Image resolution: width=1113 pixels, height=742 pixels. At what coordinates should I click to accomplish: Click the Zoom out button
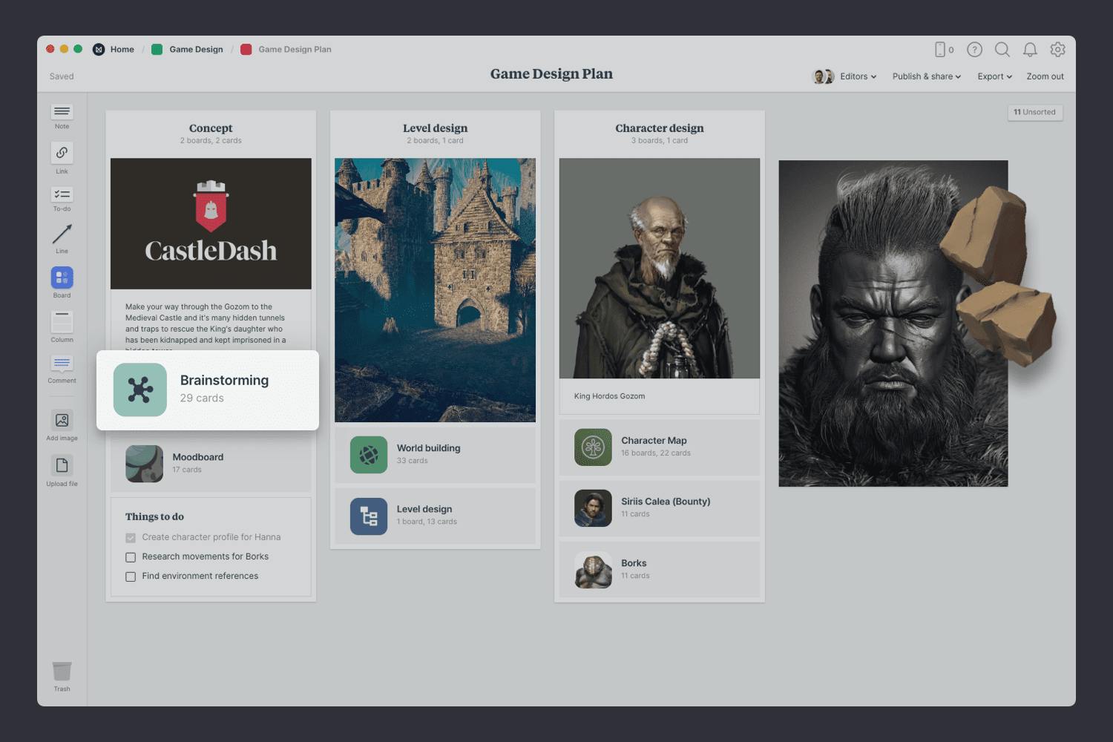tap(1045, 76)
